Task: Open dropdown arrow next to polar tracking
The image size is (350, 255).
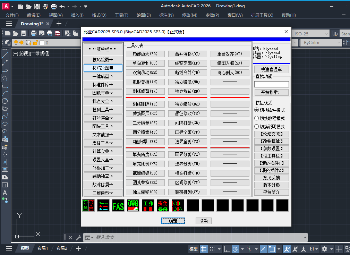Action: click(x=242, y=249)
